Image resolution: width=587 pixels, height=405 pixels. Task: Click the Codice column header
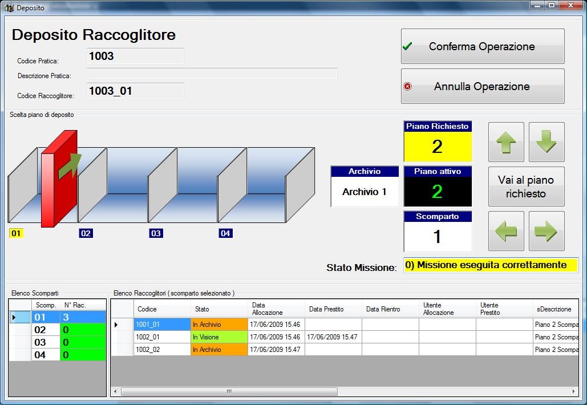click(x=162, y=309)
